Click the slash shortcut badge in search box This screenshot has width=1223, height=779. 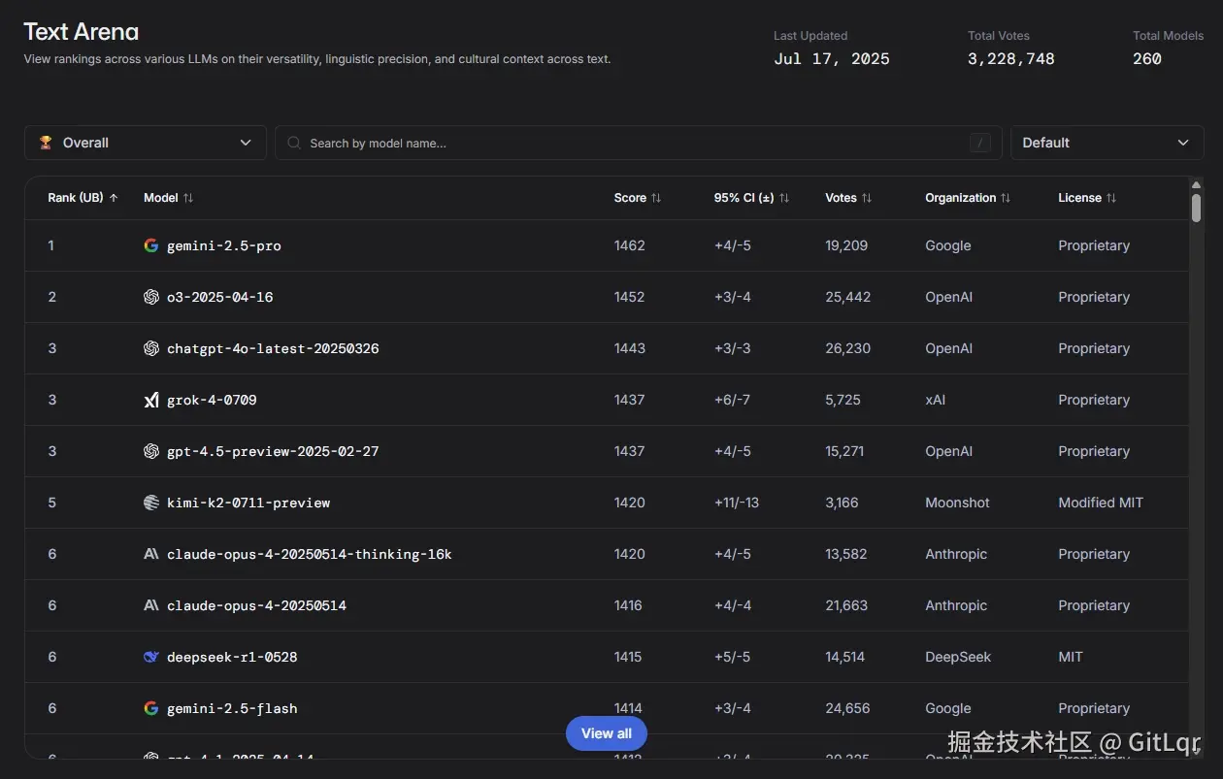pos(980,143)
